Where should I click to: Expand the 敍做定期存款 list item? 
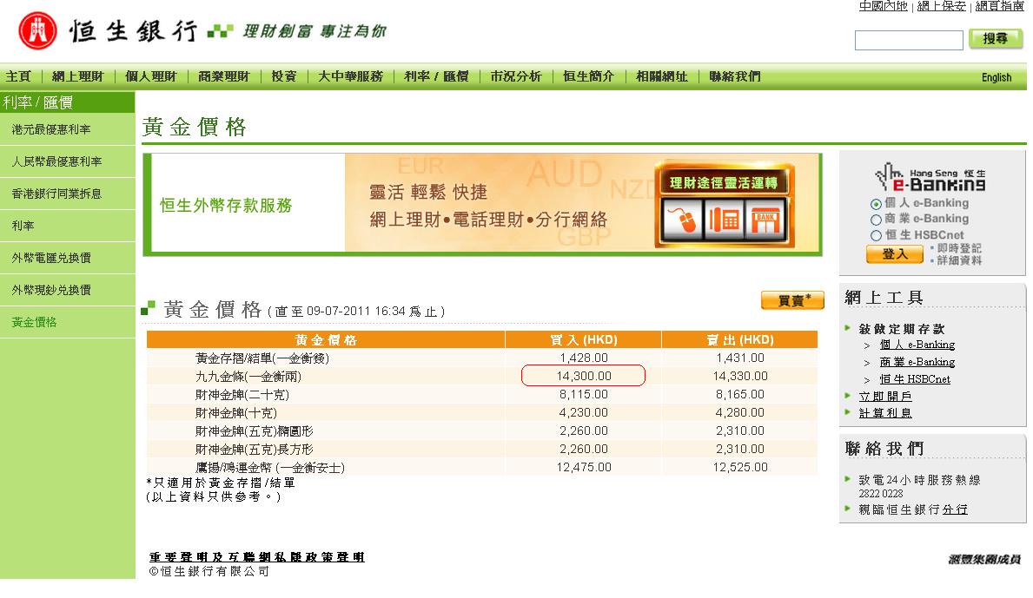pos(901,329)
